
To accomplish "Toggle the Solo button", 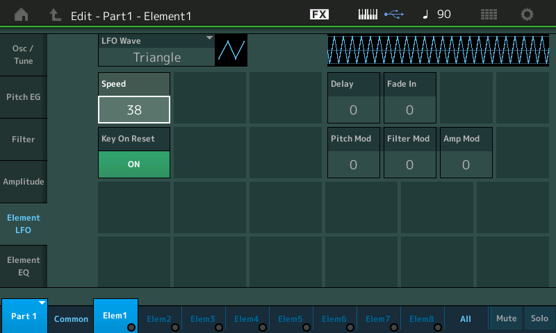I will point(539,318).
